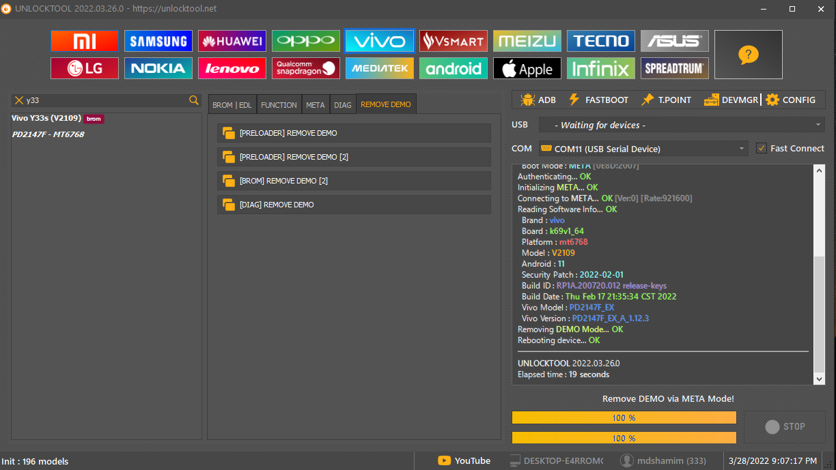Click the log scrollbar down arrow

(820, 379)
